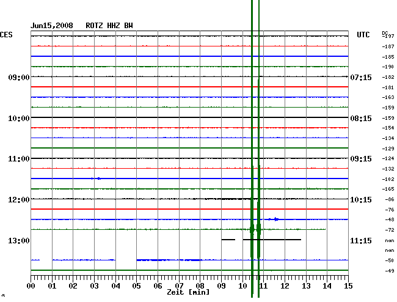This screenshot has width=397, height=302.
Task: Select DC offset value -181
Action: (388, 87)
